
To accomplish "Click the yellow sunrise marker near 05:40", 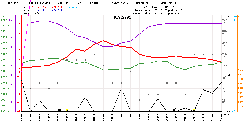I will [x=67, y=110].
